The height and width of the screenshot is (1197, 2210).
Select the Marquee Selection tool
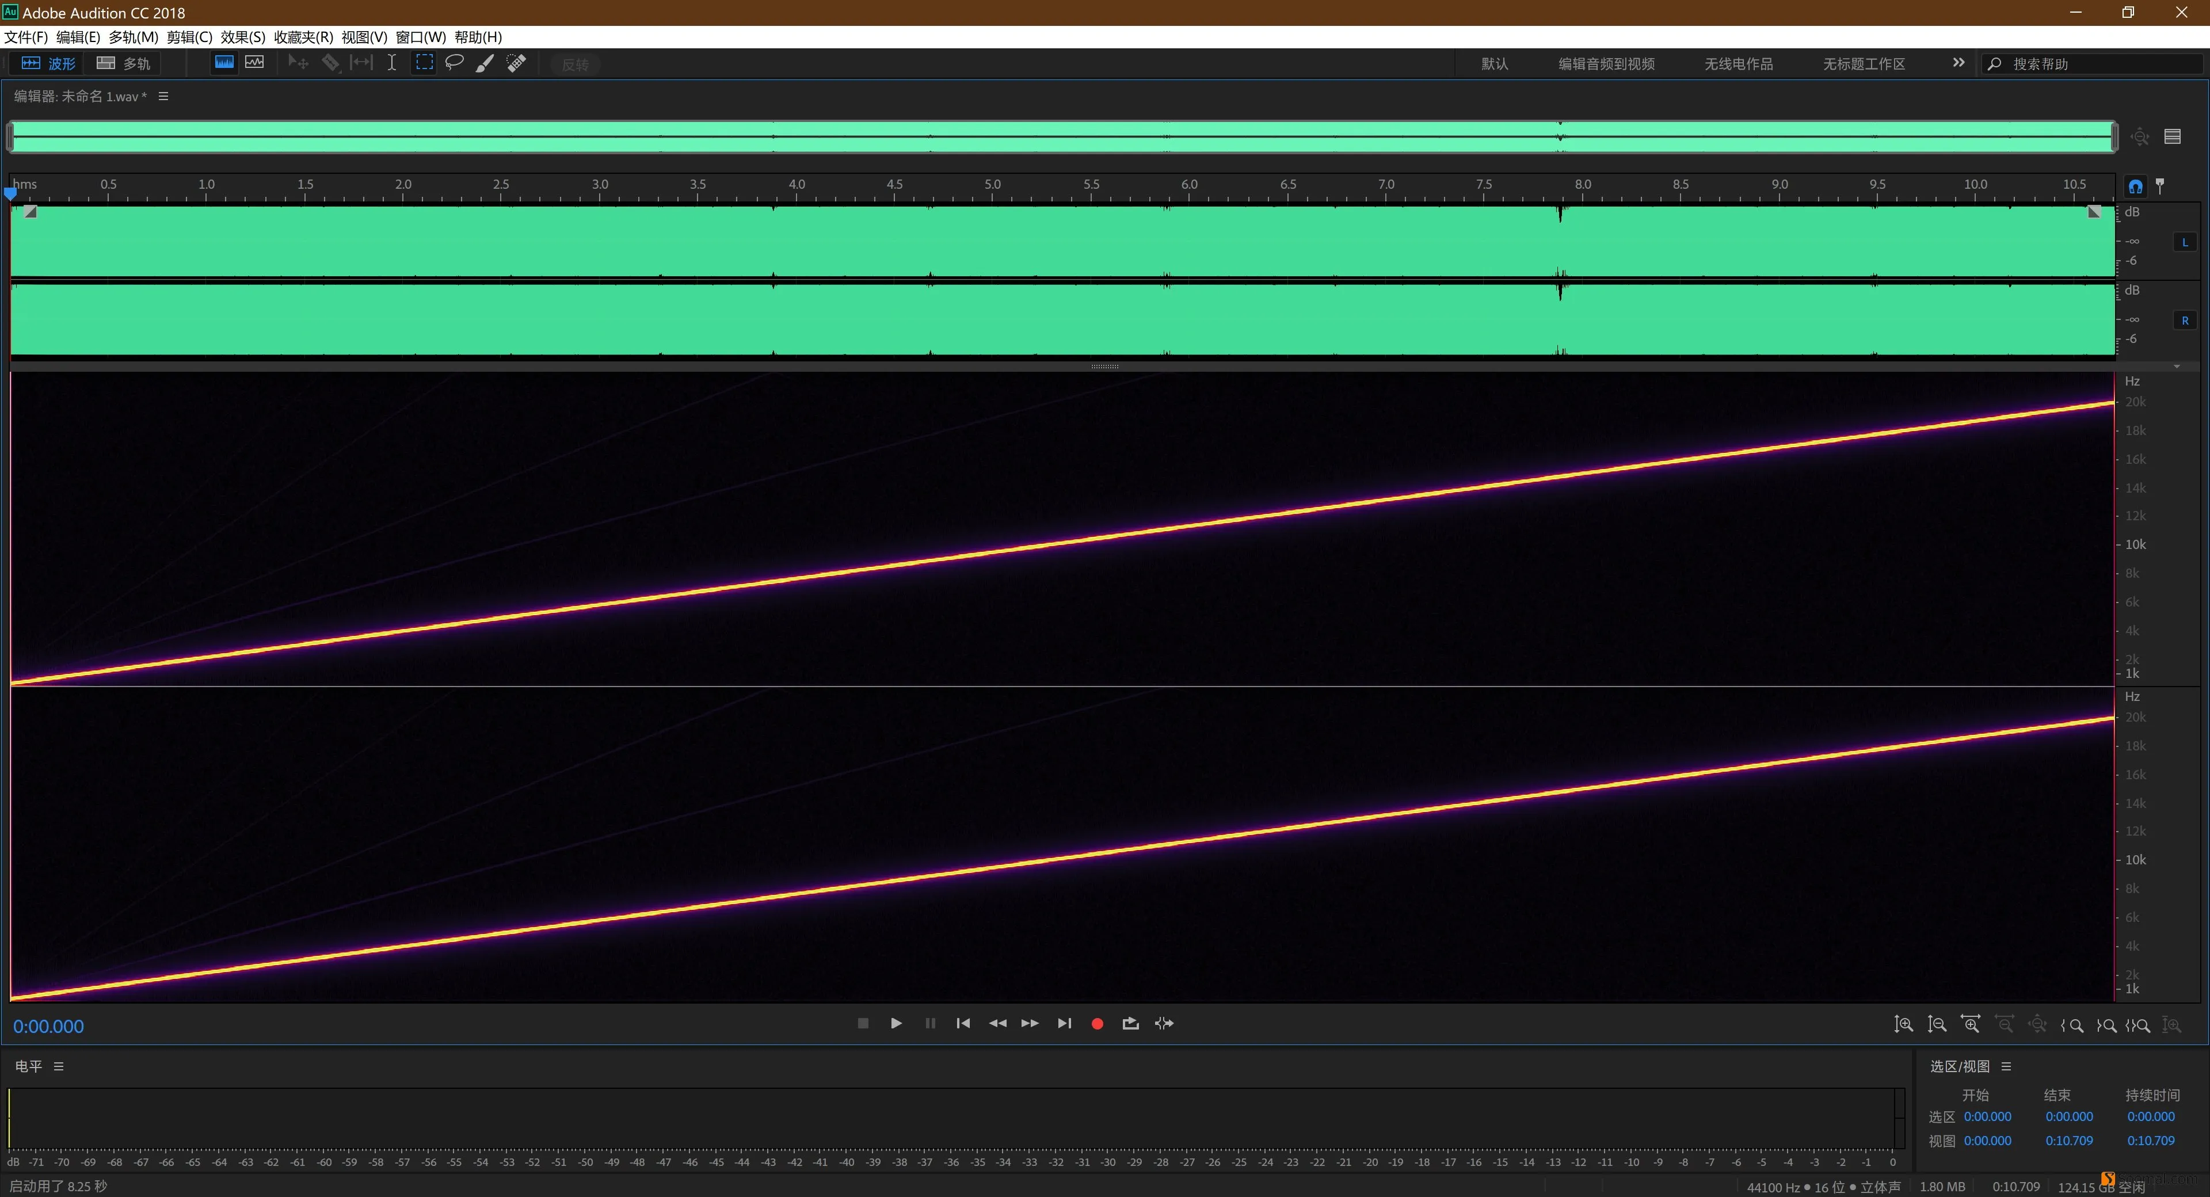(424, 63)
